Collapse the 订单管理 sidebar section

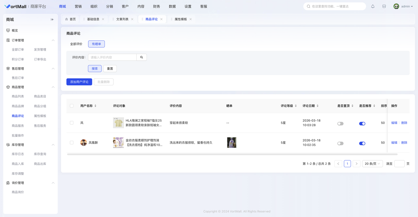pyautogui.click(x=53, y=40)
